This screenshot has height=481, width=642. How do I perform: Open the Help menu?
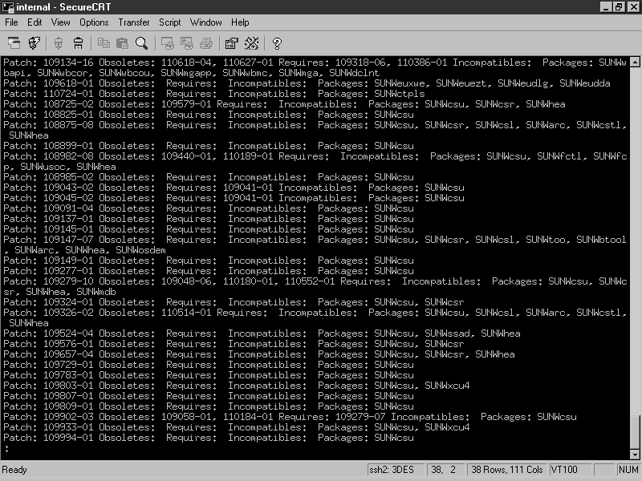point(239,22)
